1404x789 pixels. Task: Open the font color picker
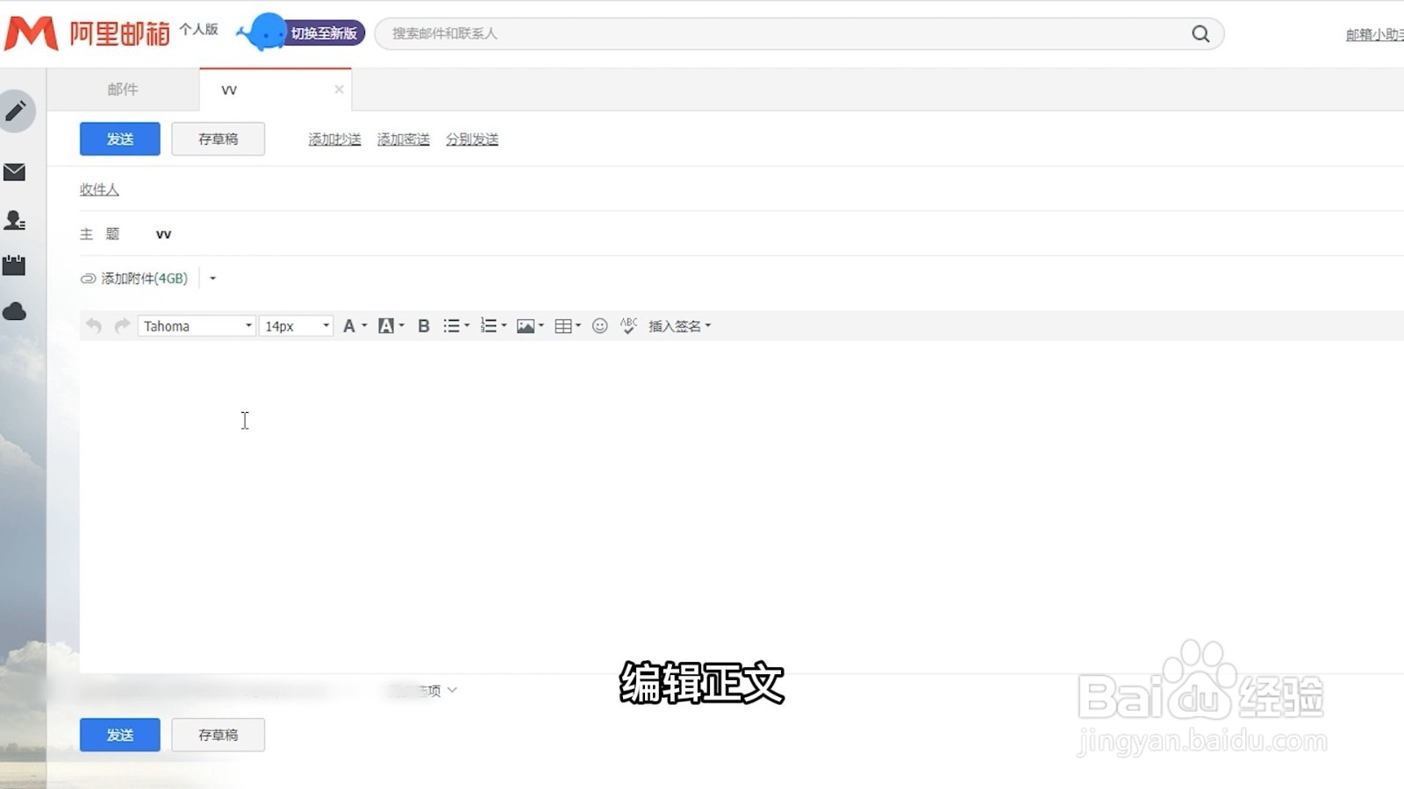pos(350,325)
